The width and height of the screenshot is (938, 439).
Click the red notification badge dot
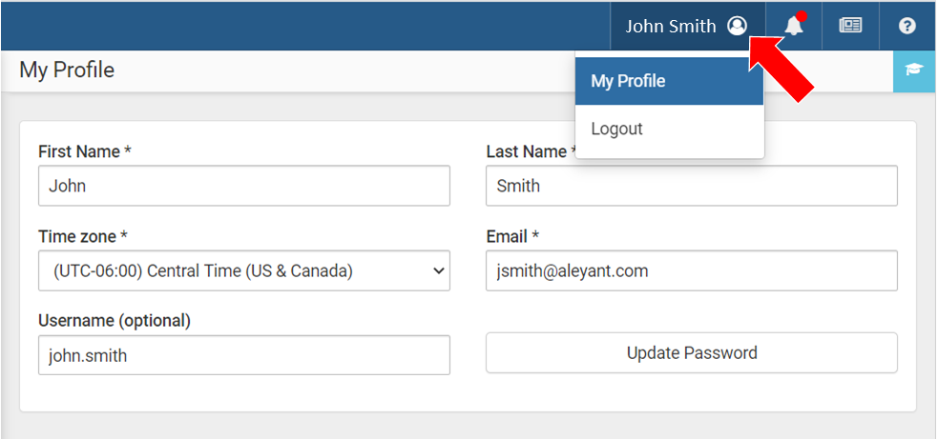pos(801,17)
